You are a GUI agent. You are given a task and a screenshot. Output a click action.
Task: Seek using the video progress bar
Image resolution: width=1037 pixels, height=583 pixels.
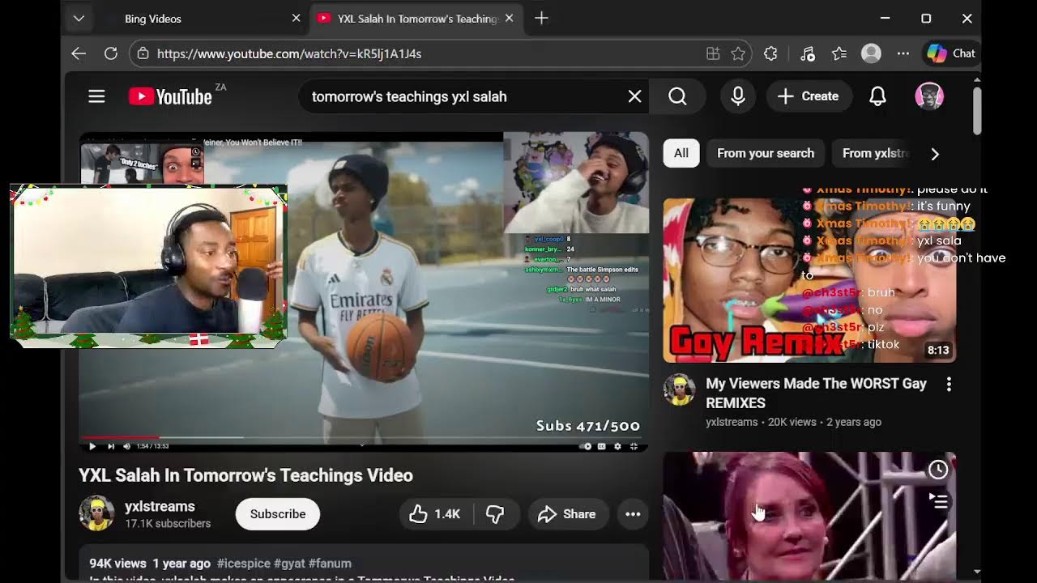click(363, 437)
